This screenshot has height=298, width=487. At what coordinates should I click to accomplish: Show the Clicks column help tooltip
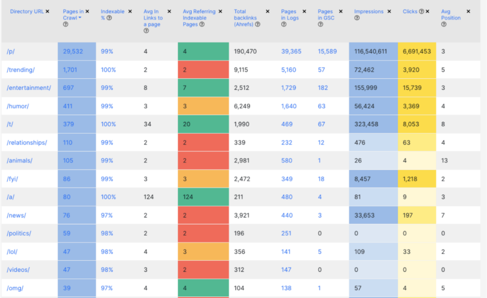pos(421,12)
